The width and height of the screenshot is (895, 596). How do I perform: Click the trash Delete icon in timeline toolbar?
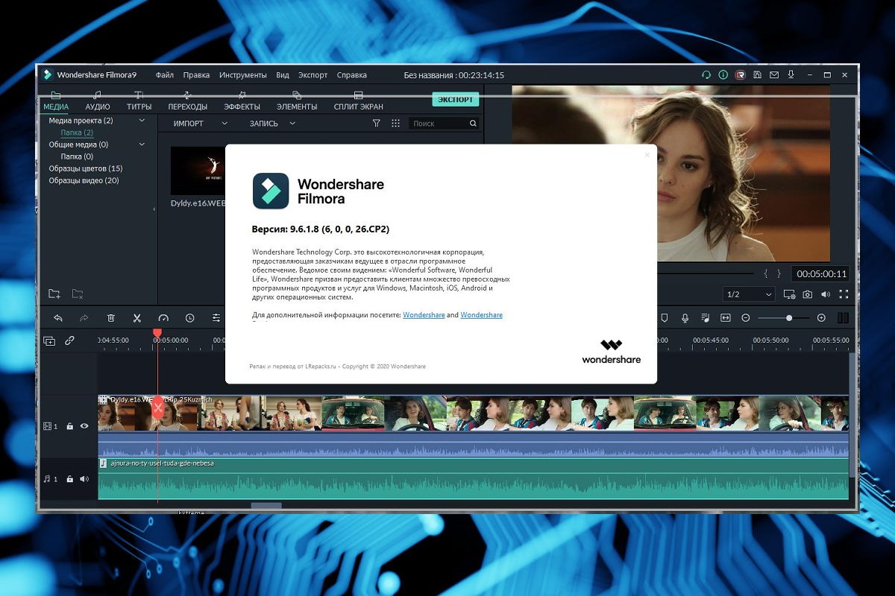pyautogui.click(x=111, y=318)
